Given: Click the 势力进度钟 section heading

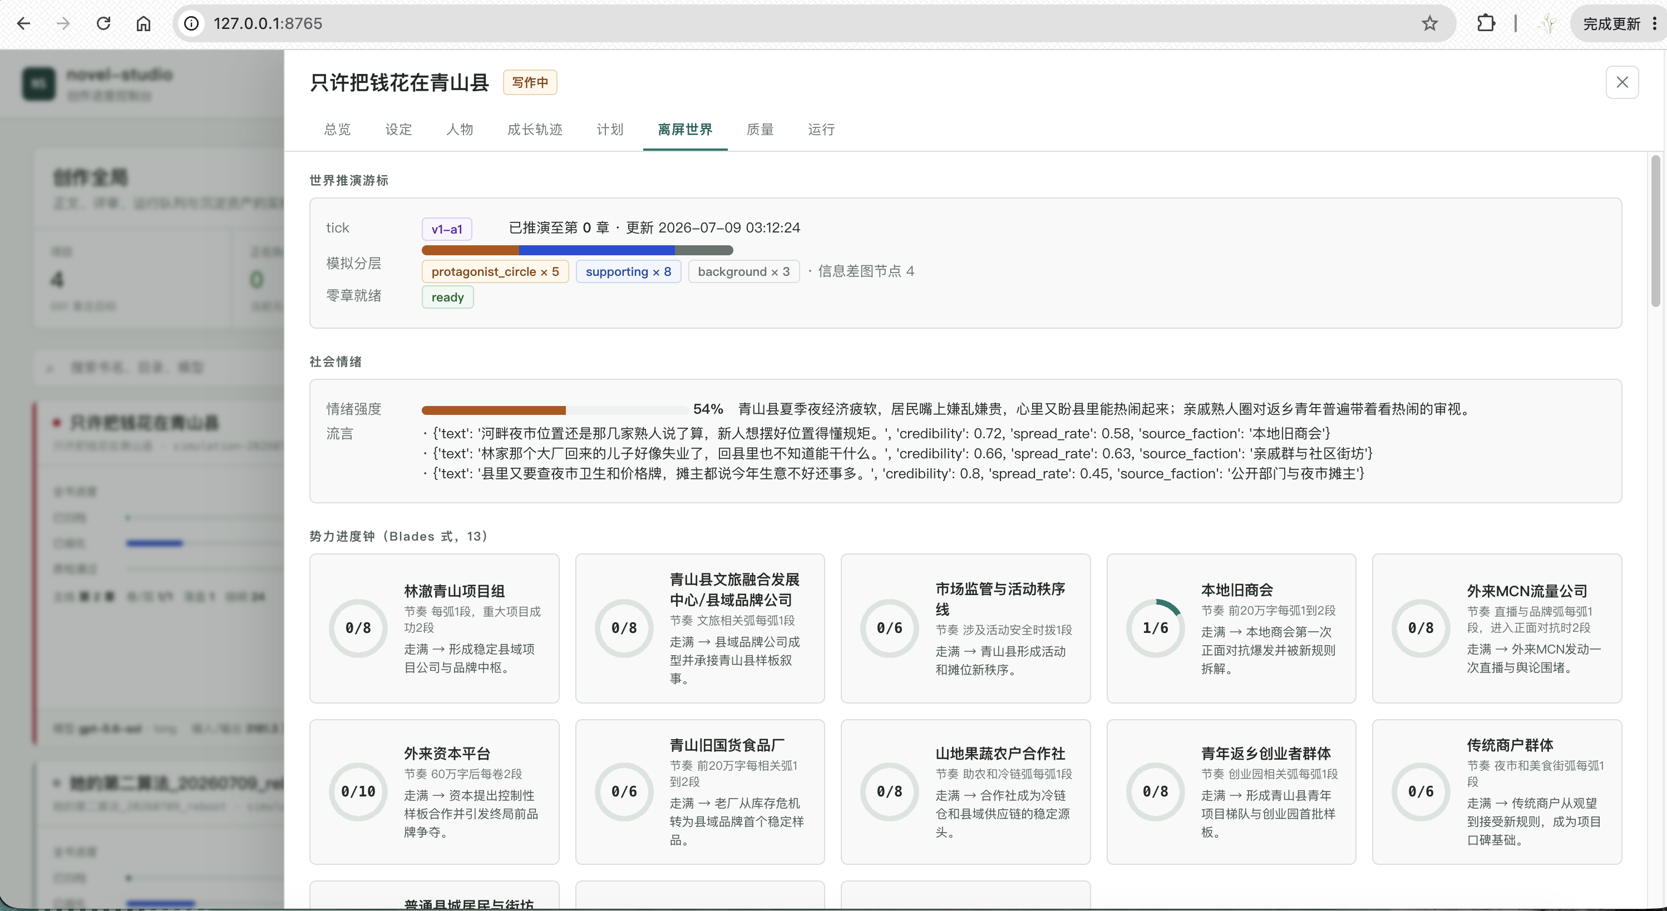Looking at the screenshot, I should pos(398,536).
